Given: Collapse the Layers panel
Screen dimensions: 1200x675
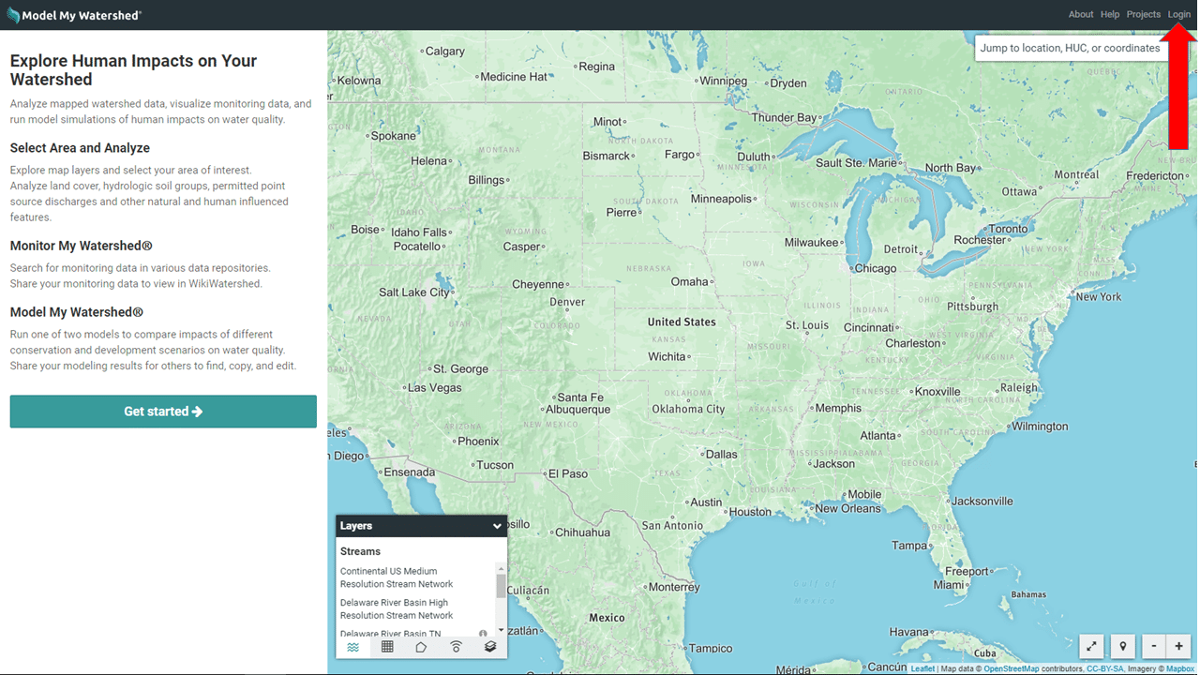Looking at the screenshot, I should (x=497, y=526).
